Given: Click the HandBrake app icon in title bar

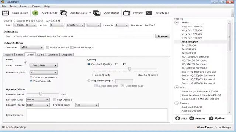Looking at the screenshot, I should pyautogui.click(x=3, y=2).
